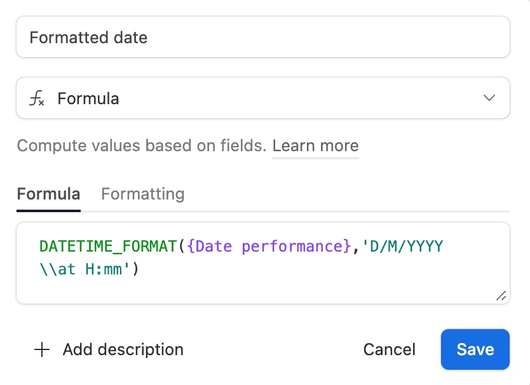Click the DATETIME_FORMAT function name in formula

[x=107, y=247]
